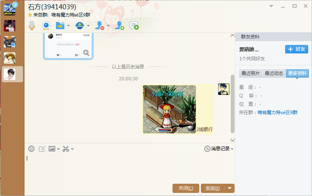Expand the screenshot tool dropdown arrow

72,149
